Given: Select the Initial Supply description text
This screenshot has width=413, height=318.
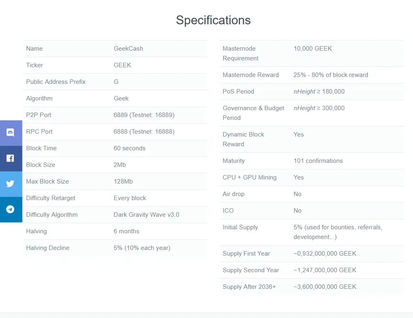Looking at the screenshot, I should pyautogui.click(x=338, y=232).
